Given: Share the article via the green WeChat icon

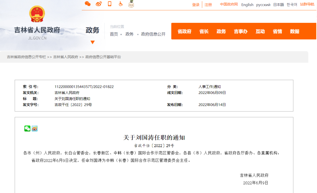Looking at the screenshot, I should [x=27, y=128].
